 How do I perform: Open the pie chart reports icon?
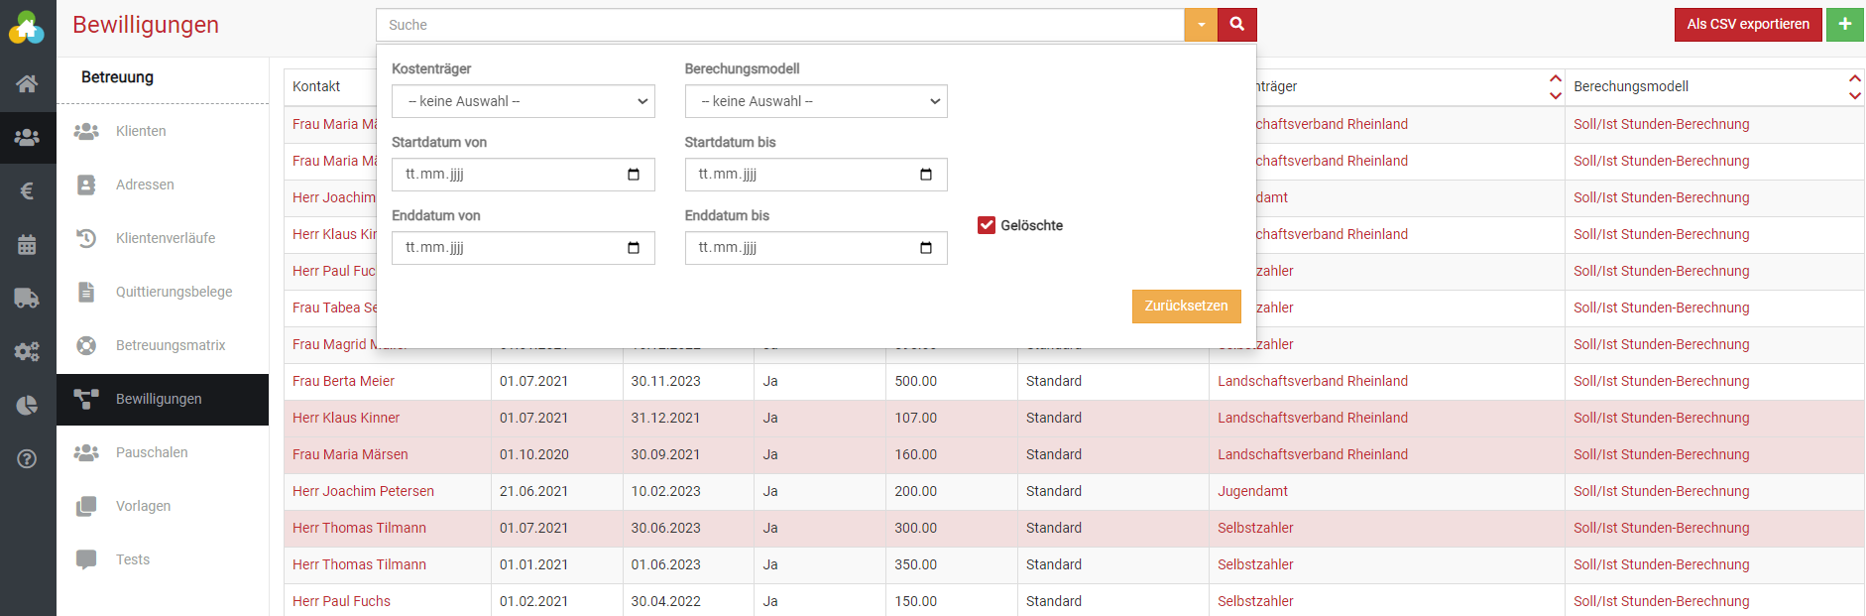click(27, 405)
